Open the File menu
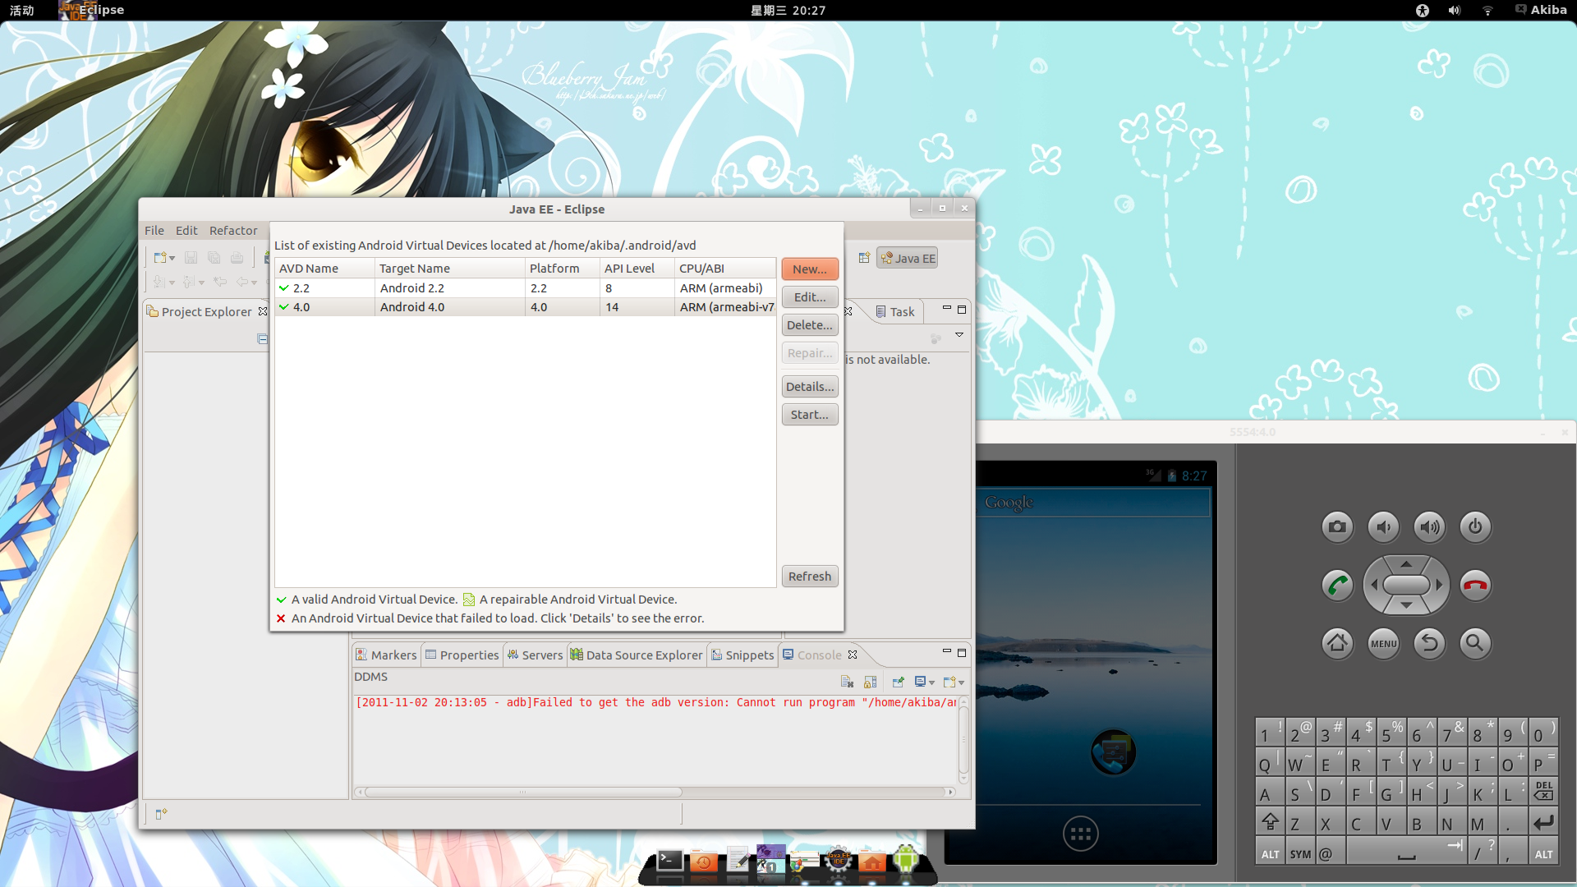Screen dimensions: 1577x887 pyautogui.click(x=154, y=231)
